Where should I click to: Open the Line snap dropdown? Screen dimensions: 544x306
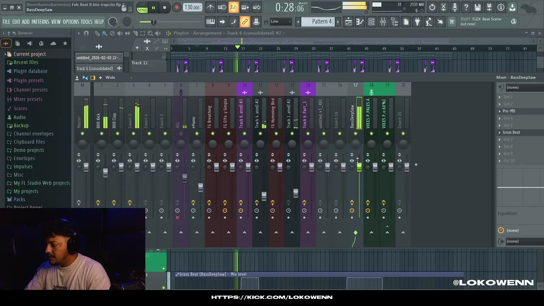280,22
